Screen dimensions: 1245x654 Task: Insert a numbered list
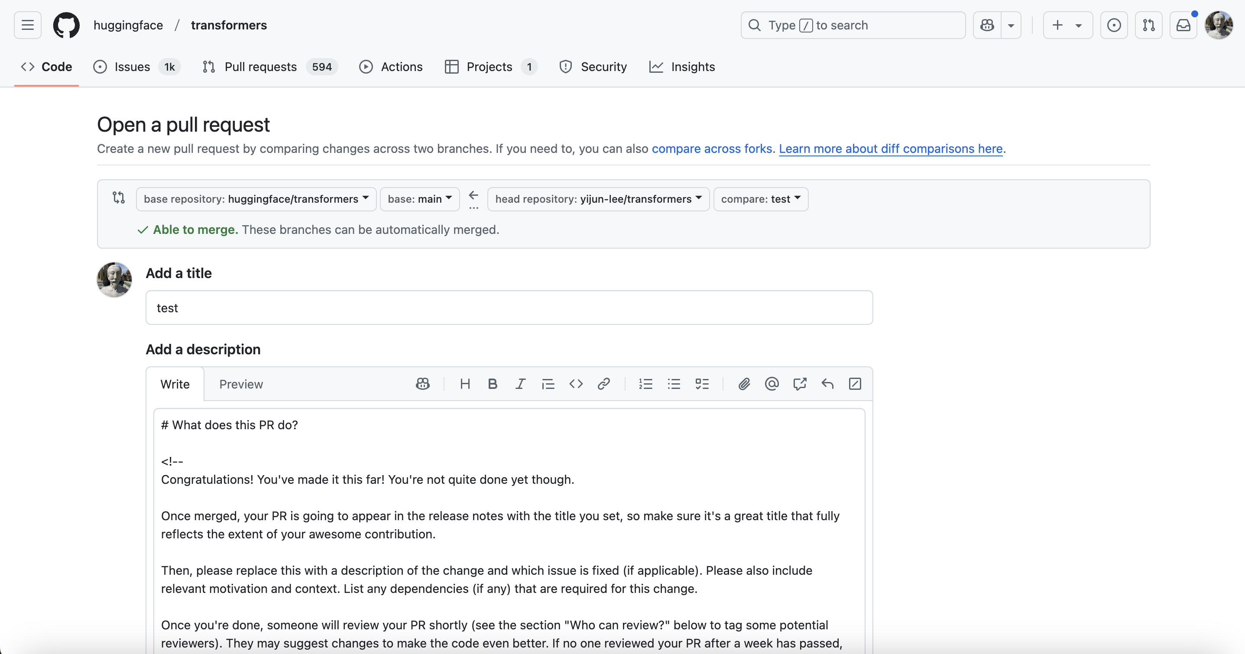coord(646,384)
